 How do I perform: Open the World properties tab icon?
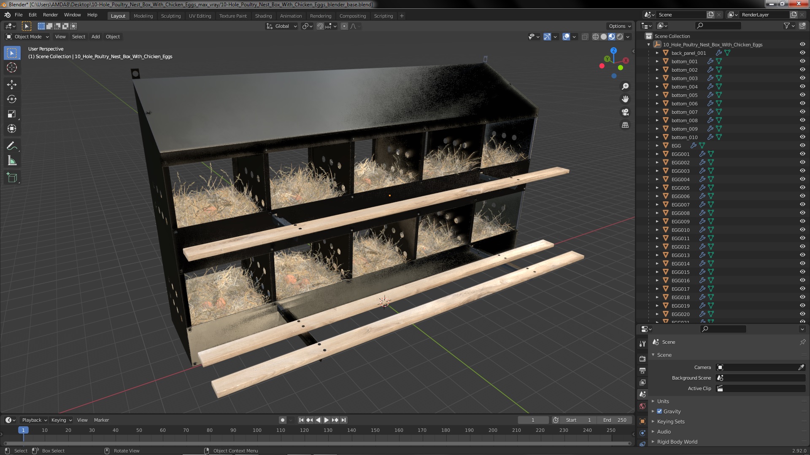point(643,406)
